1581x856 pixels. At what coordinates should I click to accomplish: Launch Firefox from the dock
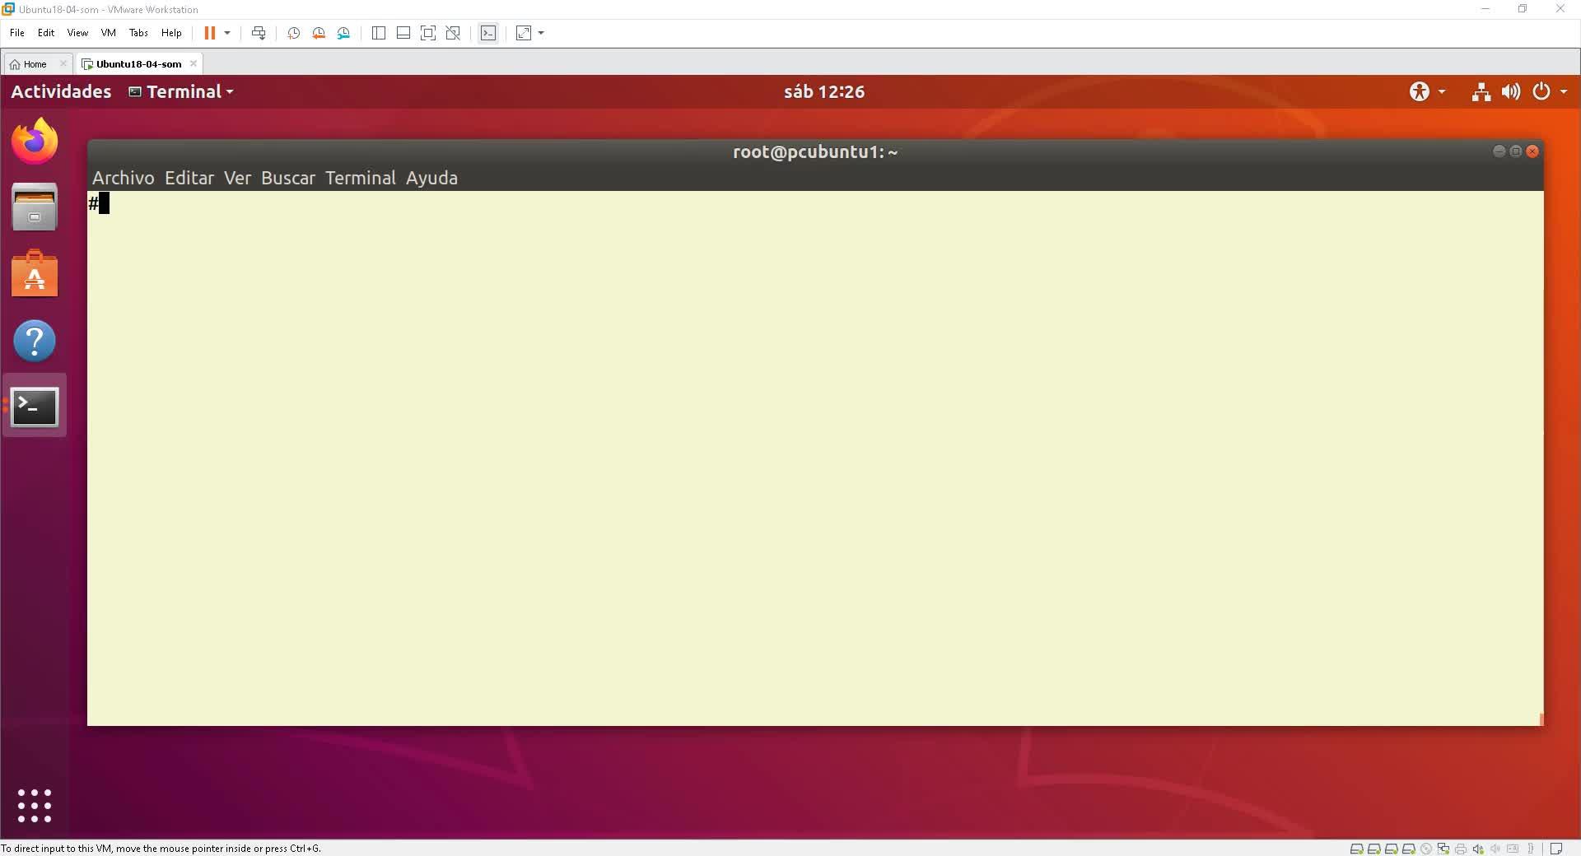click(x=35, y=141)
